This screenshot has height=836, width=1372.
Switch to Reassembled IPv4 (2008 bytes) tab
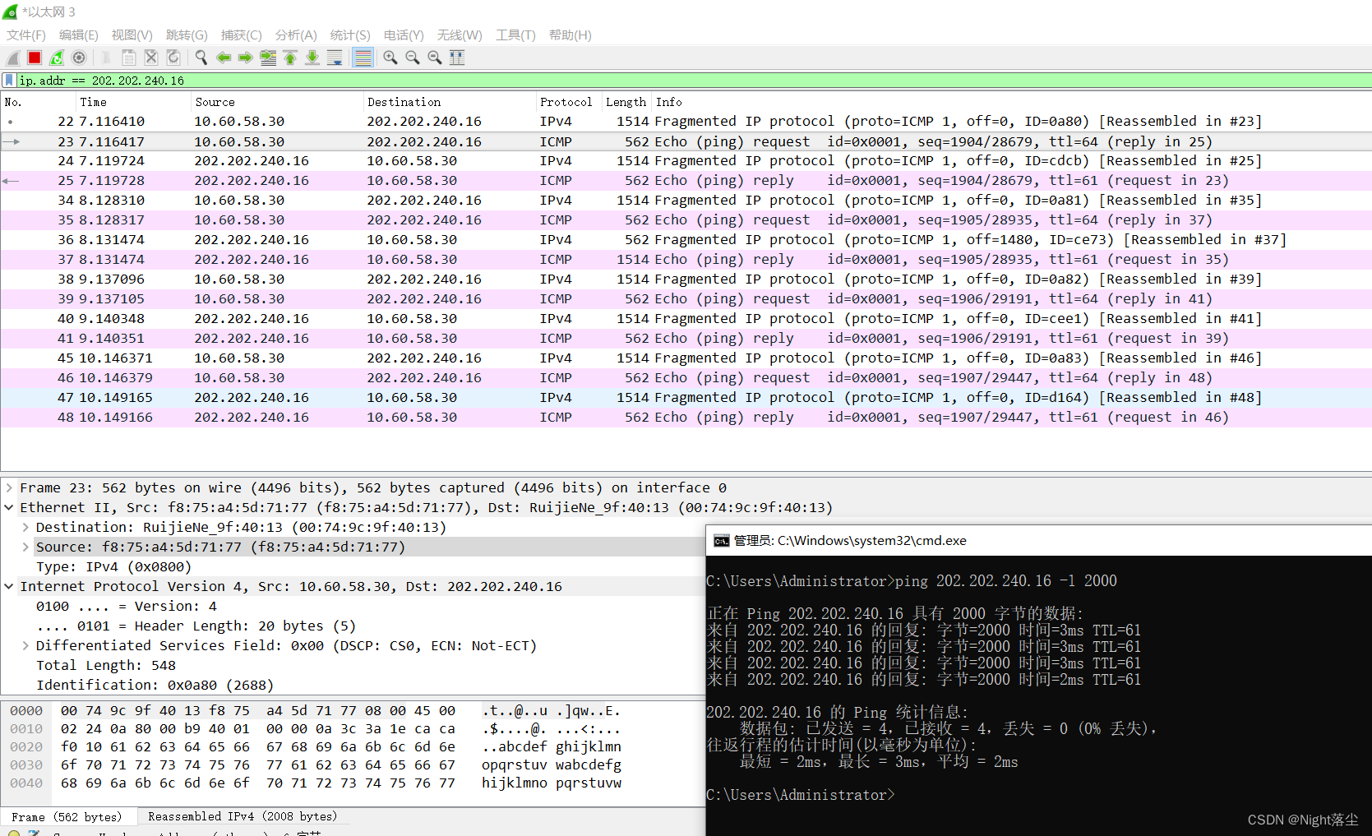pos(243,816)
